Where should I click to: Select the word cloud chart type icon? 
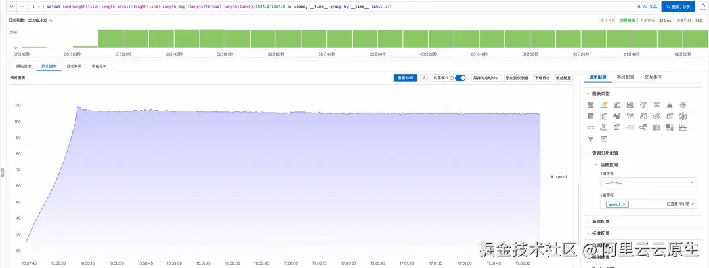pos(630,128)
